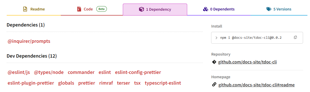This screenshot has height=92, width=310.
Task: Click the red Code archive icon
Action: [x=79, y=9]
